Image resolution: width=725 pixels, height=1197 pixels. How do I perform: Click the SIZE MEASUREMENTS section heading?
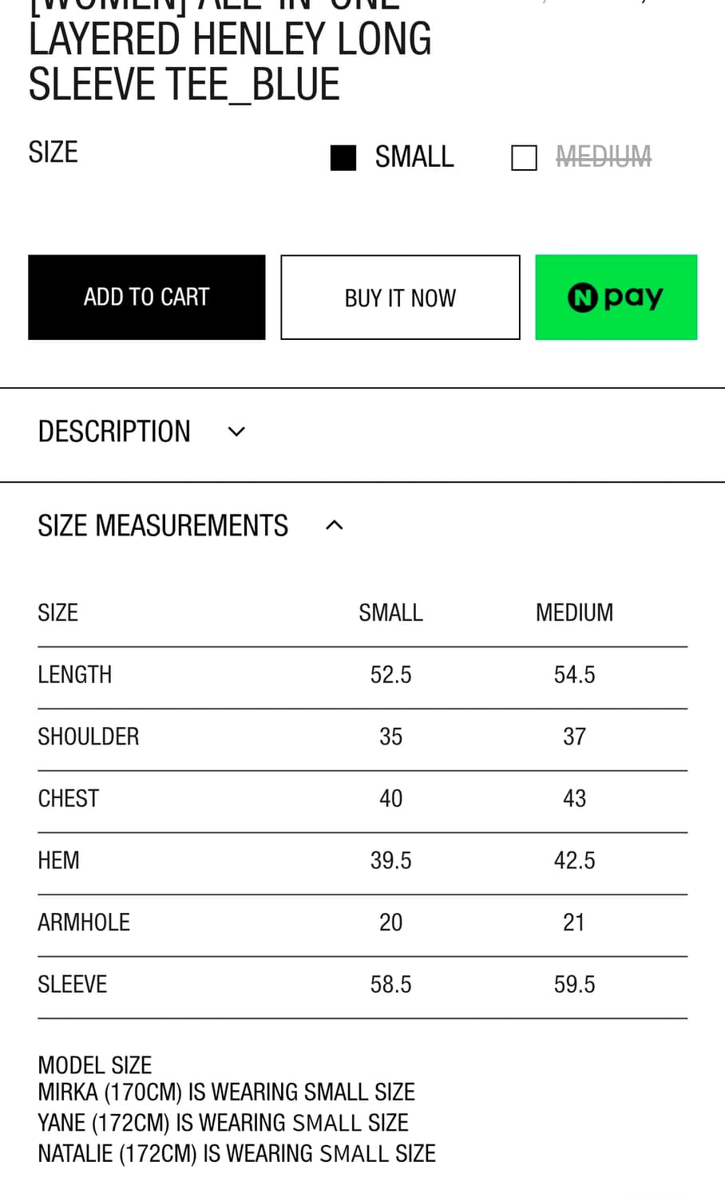163,526
